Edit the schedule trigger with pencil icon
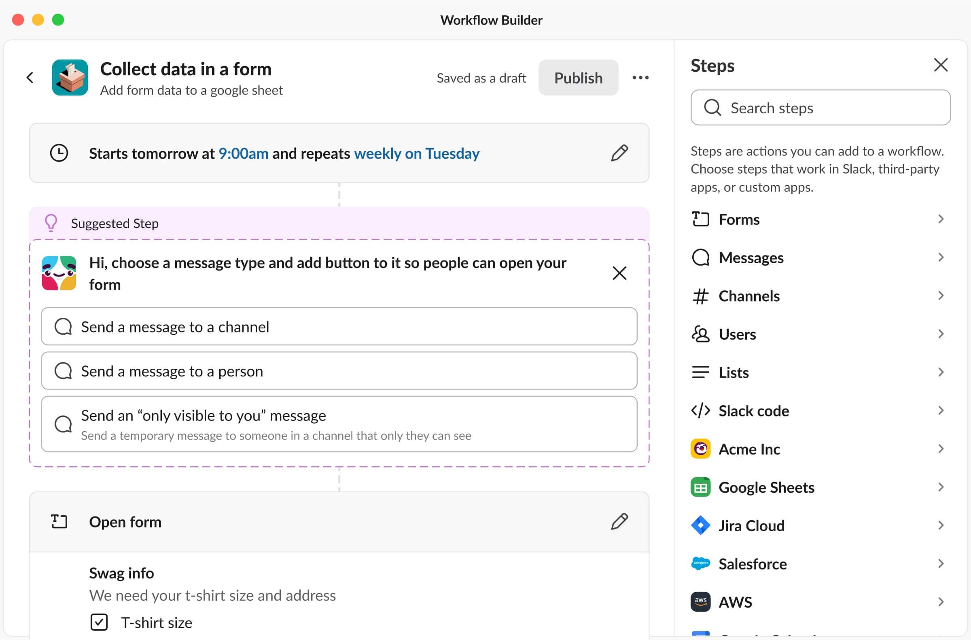Screen dimensions: 971x640 (619, 153)
